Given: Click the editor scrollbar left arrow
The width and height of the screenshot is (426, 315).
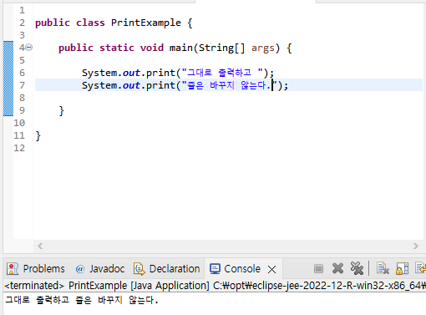Looking at the screenshot, I should [x=40, y=246].
